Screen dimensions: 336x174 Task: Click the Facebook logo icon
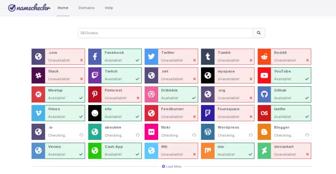(x=95, y=57)
